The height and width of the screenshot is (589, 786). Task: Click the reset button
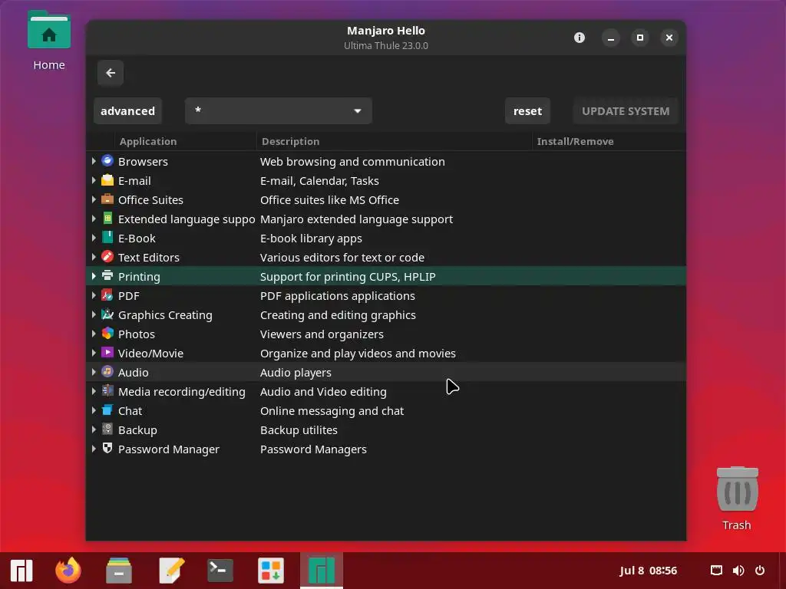point(527,110)
